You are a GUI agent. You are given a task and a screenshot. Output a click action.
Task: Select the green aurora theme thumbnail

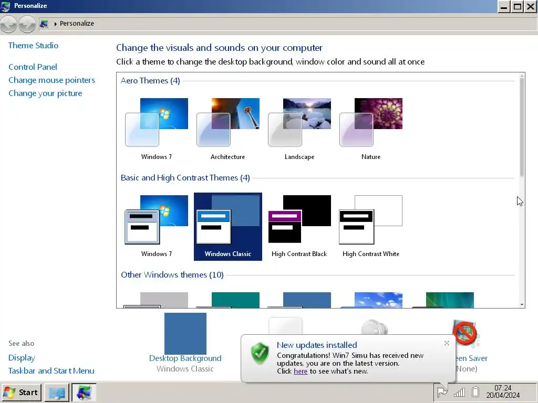pyautogui.click(x=442, y=300)
